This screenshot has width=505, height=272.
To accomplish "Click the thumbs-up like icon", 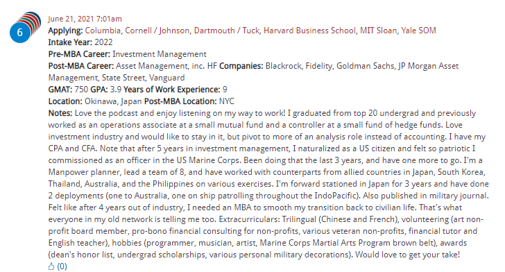I will (51, 266).
